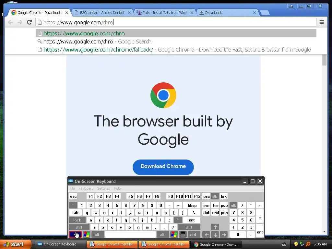Toggle the left alt key
The height and width of the screenshot is (249, 332).
pos(97,235)
